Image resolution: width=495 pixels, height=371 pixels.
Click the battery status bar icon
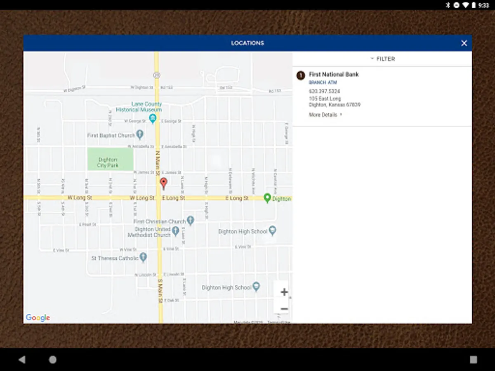(474, 5)
